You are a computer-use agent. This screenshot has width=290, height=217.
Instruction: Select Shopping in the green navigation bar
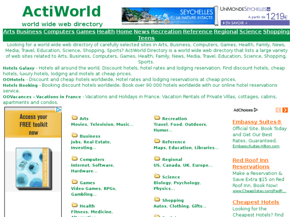click(x=276, y=31)
